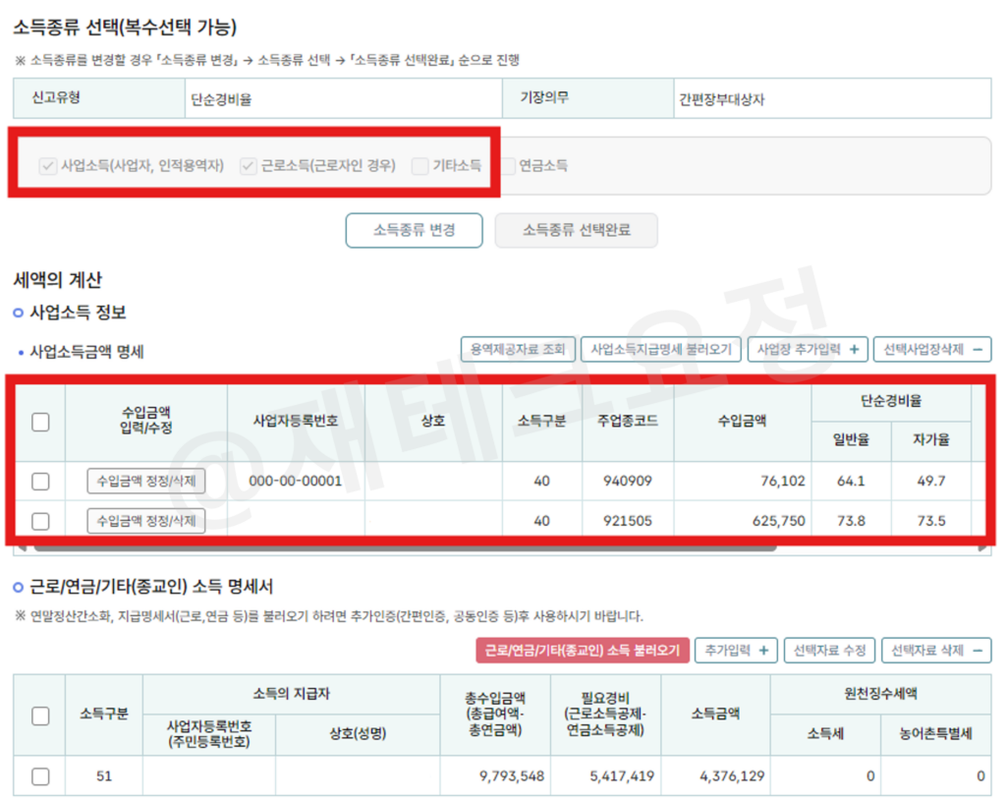The height and width of the screenshot is (802, 1006).
Task: Open 용역제공자료 조회
Action: [518, 350]
